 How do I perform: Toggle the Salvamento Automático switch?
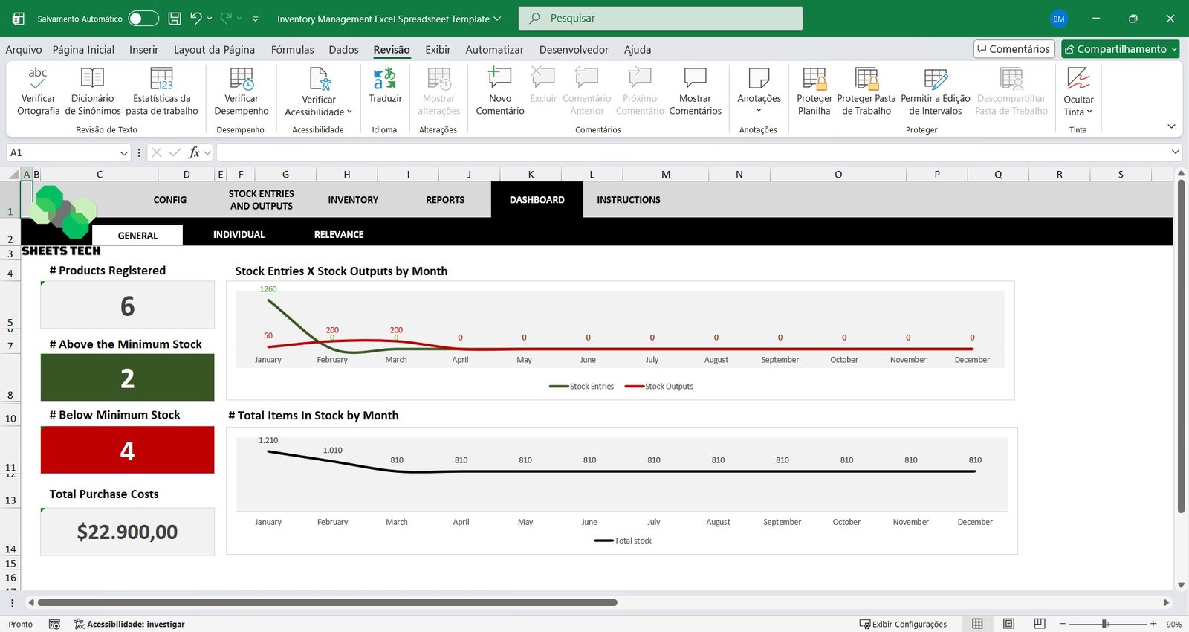pyautogui.click(x=143, y=19)
